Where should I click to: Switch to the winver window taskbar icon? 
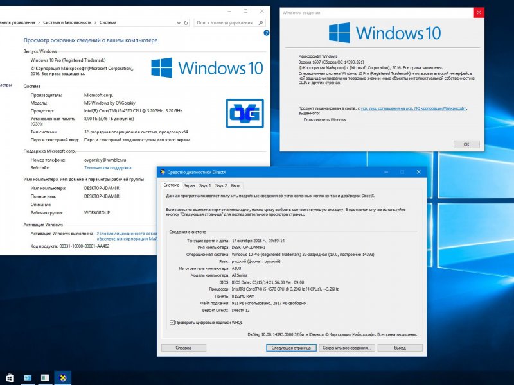[x=45, y=378]
